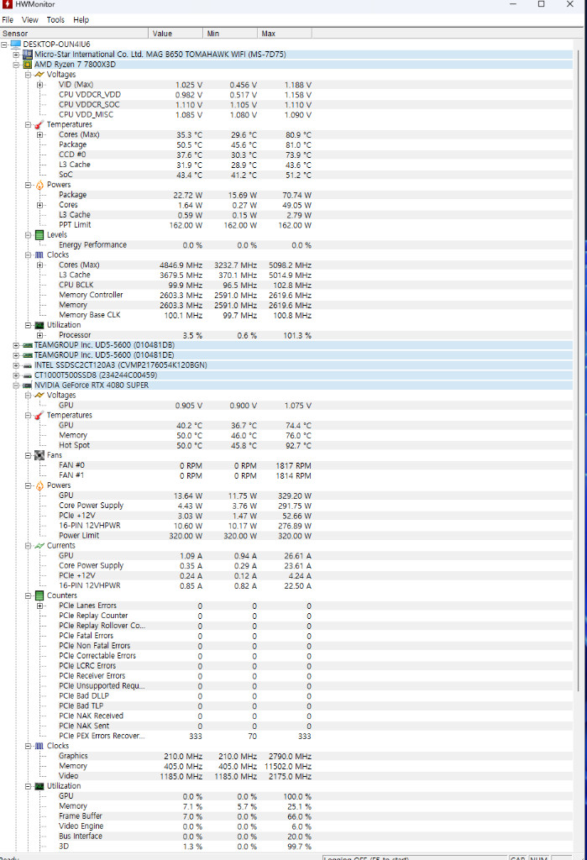Click the Sensor column header
This screenshot has height=860, width=587.
coord(74,34)
